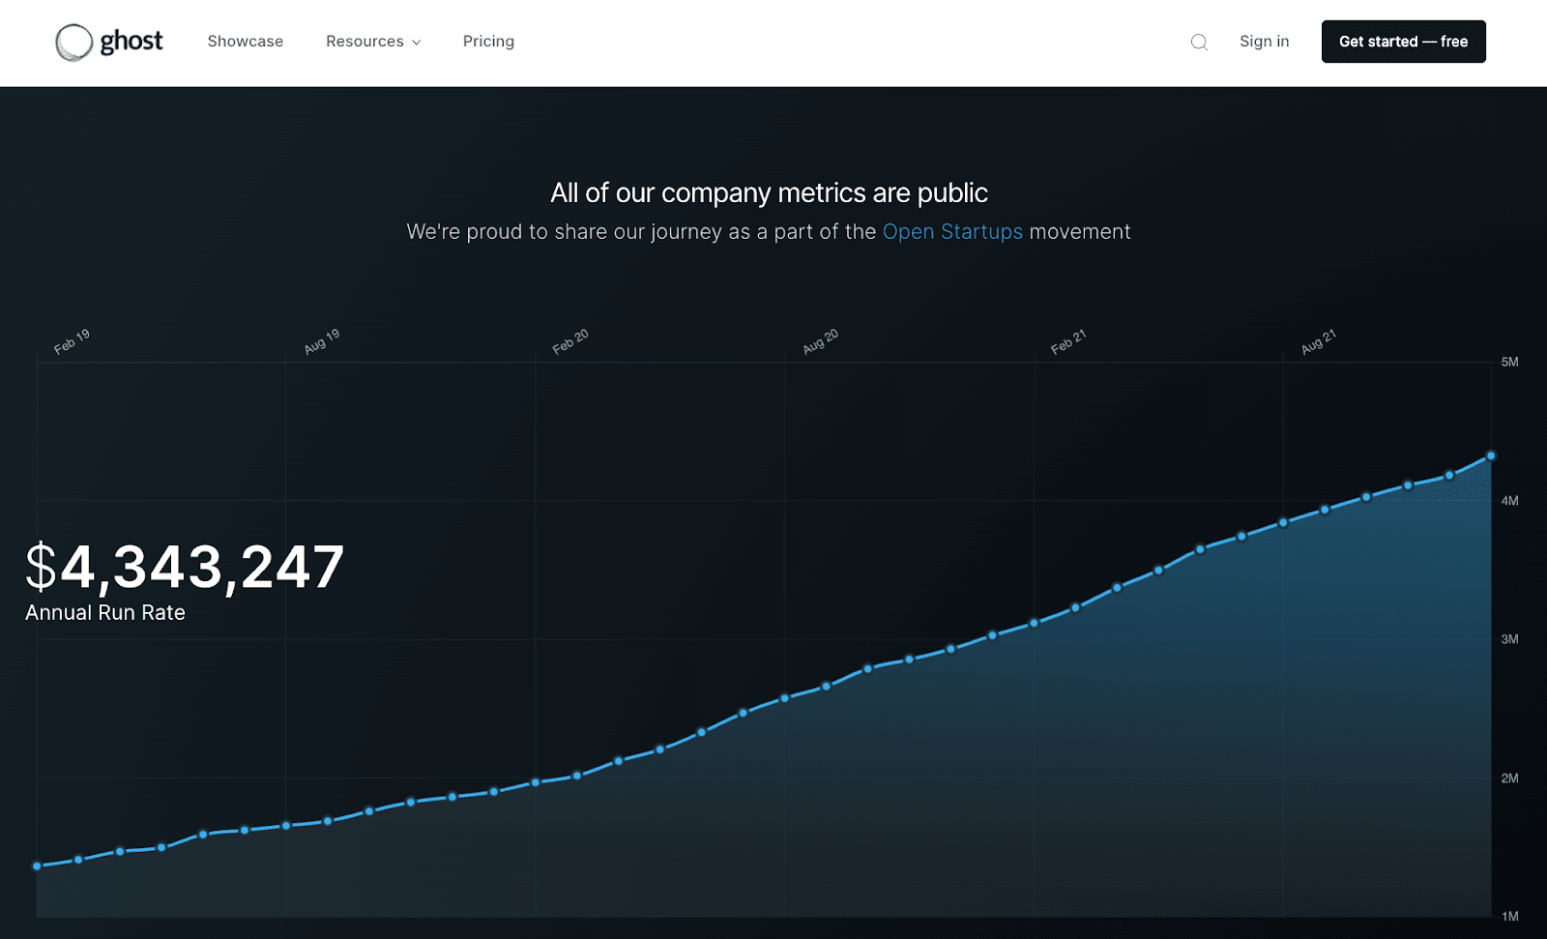
Task: Click the last data point on chart
Action: click(x=1490, y=455)
